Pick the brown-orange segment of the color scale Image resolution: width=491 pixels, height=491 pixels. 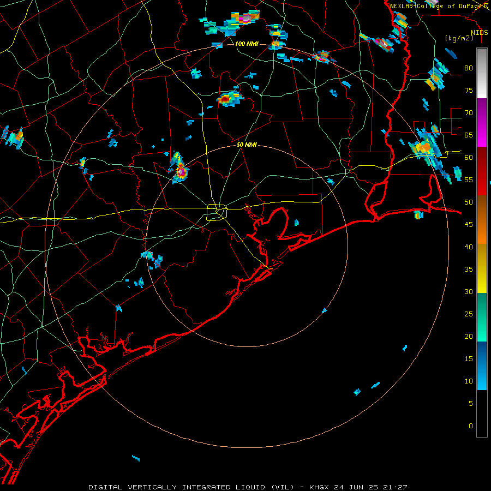(482, 219)
